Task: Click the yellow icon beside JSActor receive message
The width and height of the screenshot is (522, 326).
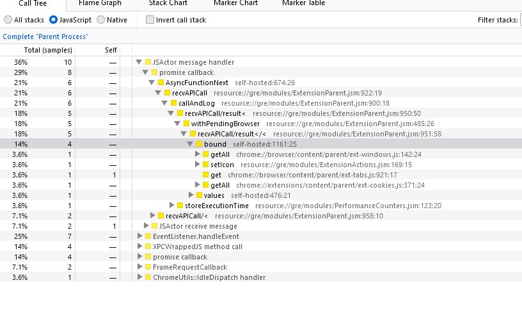Action: coord(154,226)
